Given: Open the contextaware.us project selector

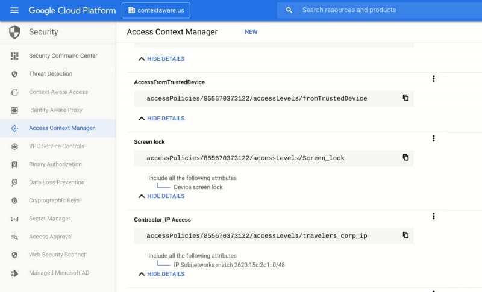Looking at the screenshot, I should (x=156, y=10).
